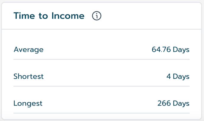Click the word 'Time' in the header
This screenshot has height=121, width=204.
tap(24, 16)
